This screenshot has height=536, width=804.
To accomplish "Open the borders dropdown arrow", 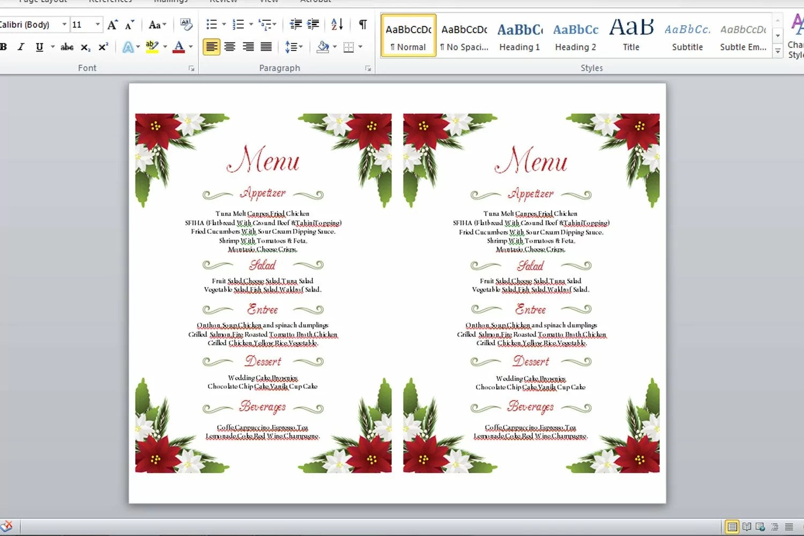I will click(360, 47).
